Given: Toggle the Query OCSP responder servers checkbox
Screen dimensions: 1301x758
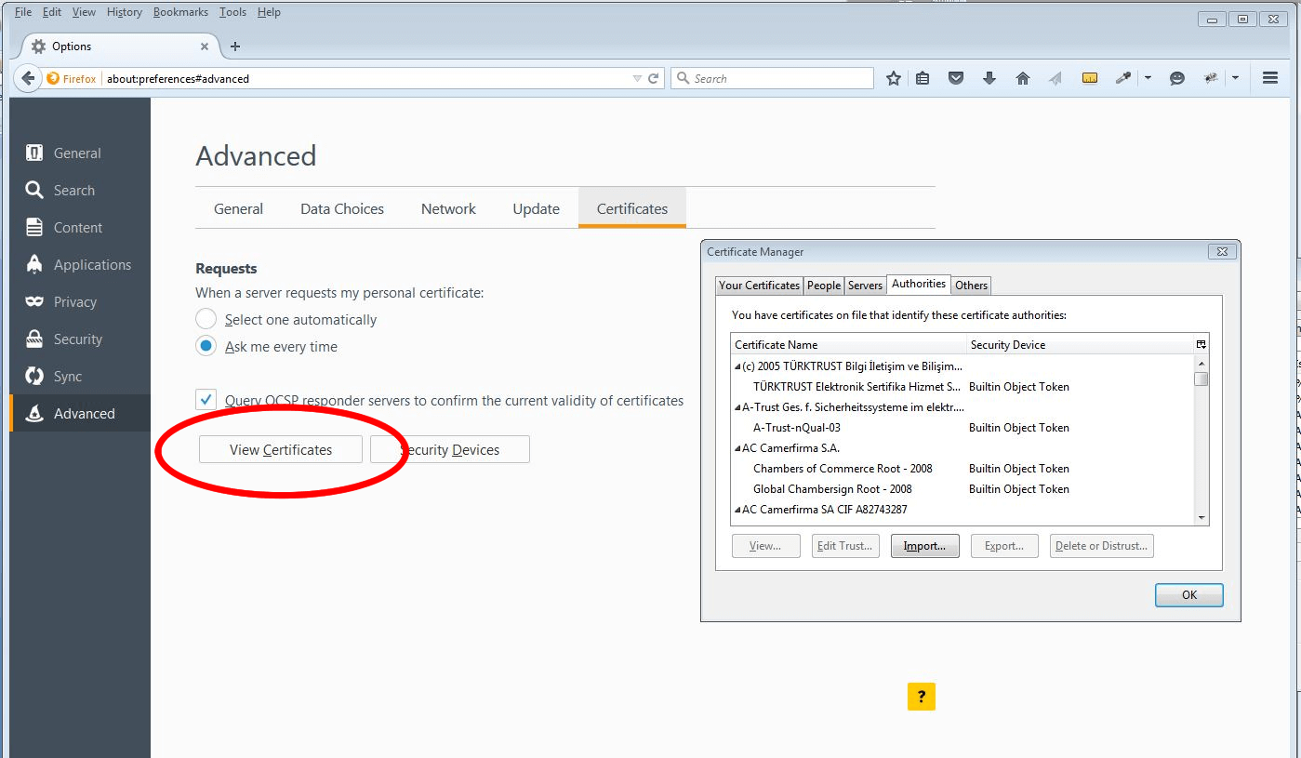Looking at the screenshot, I should coord(206,400).
